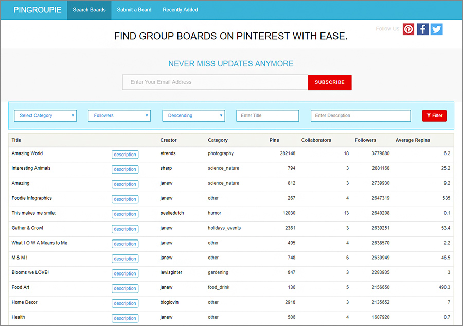This screenshot has height=326, width=463.
Task: Show description for Foodie Infographics
Action: 125,199
